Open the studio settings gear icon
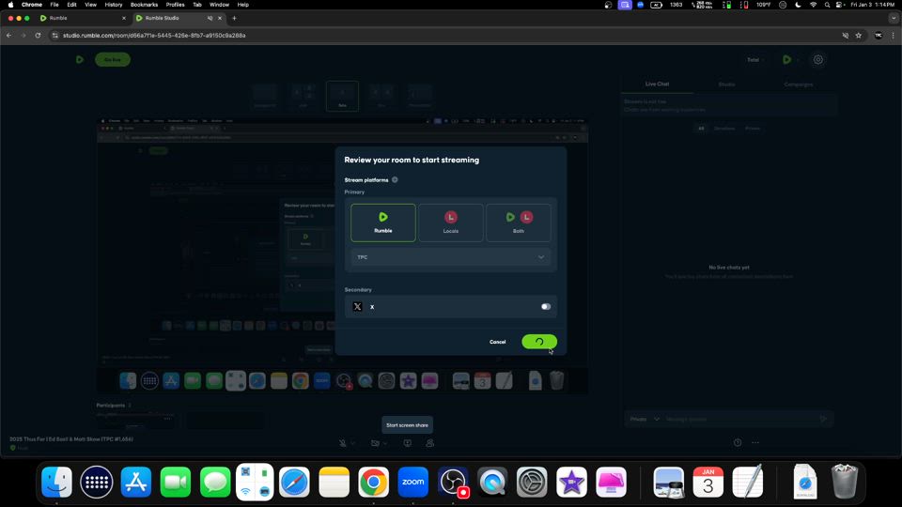Image resolution: width=902 pixels, height=507 pixels. (818, 60)
